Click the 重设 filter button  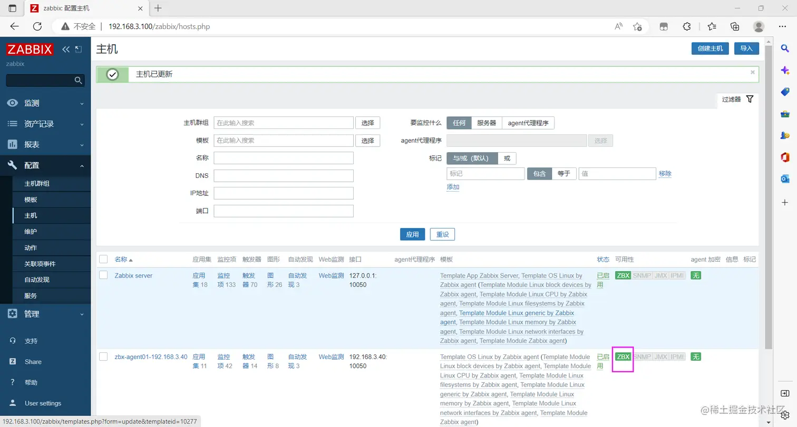click(x=442, y=234)
